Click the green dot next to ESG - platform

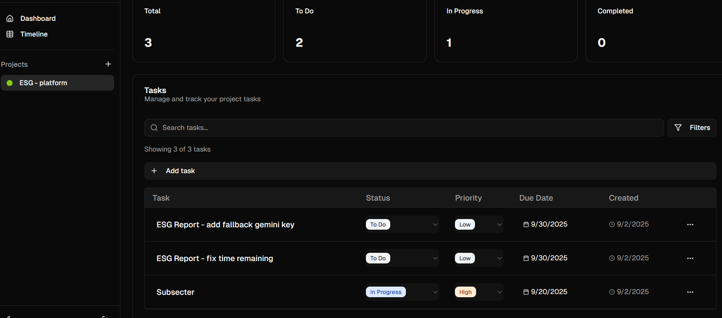pyautogui.click(x=10, y=83)
